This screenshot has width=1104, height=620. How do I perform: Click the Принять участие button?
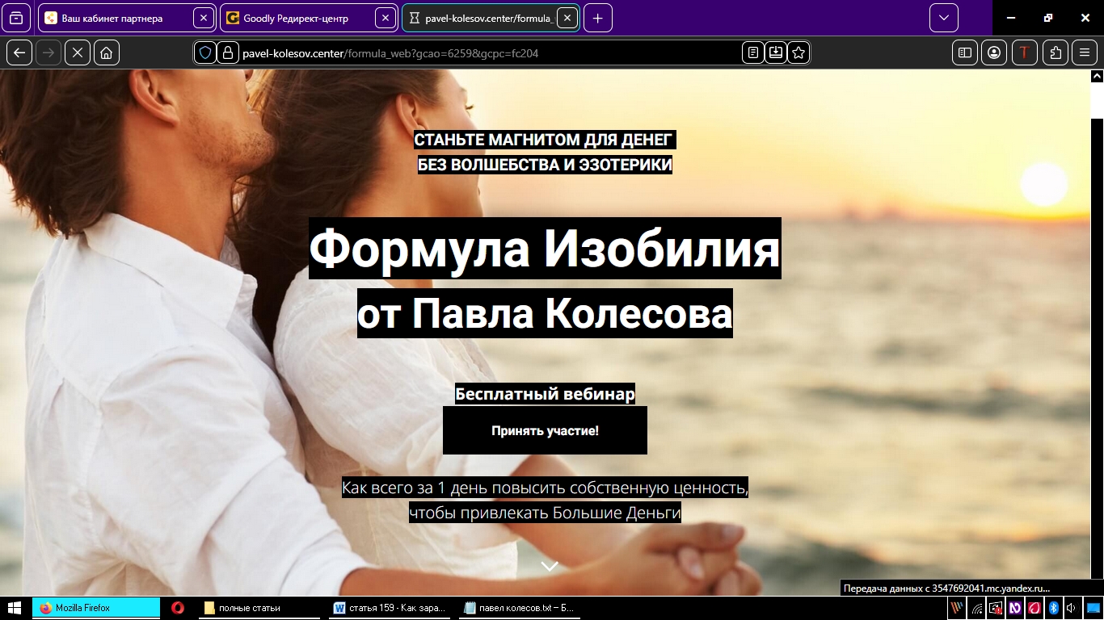[545, 430]
